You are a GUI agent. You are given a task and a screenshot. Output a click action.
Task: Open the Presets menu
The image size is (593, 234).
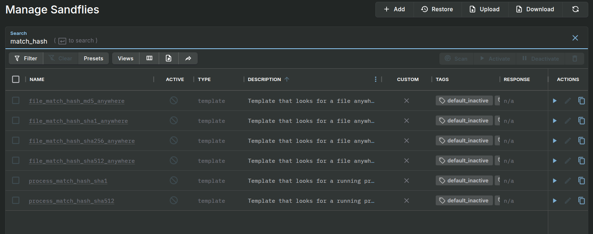pyautogui.click(x=94, y=58)
